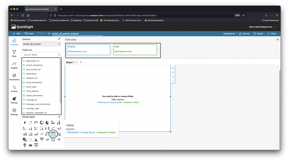Screen dimensions: 289x161
Task: Select the combo bar-line chart visual type
Action: click(25, 134)
